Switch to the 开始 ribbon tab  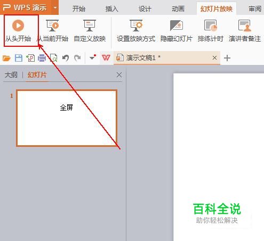coord(79,9)
